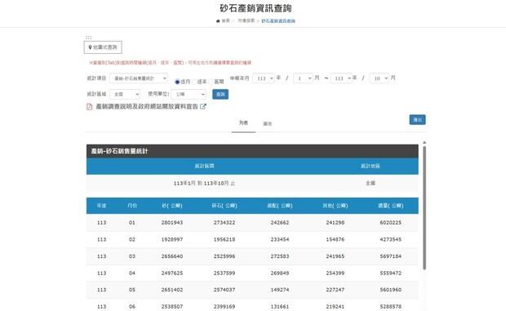Screen dimensions: 506x311
Task: Click the 113年1月 到 113年10月 止 cell
Action: pyautogui.click(x=204, y=183)
